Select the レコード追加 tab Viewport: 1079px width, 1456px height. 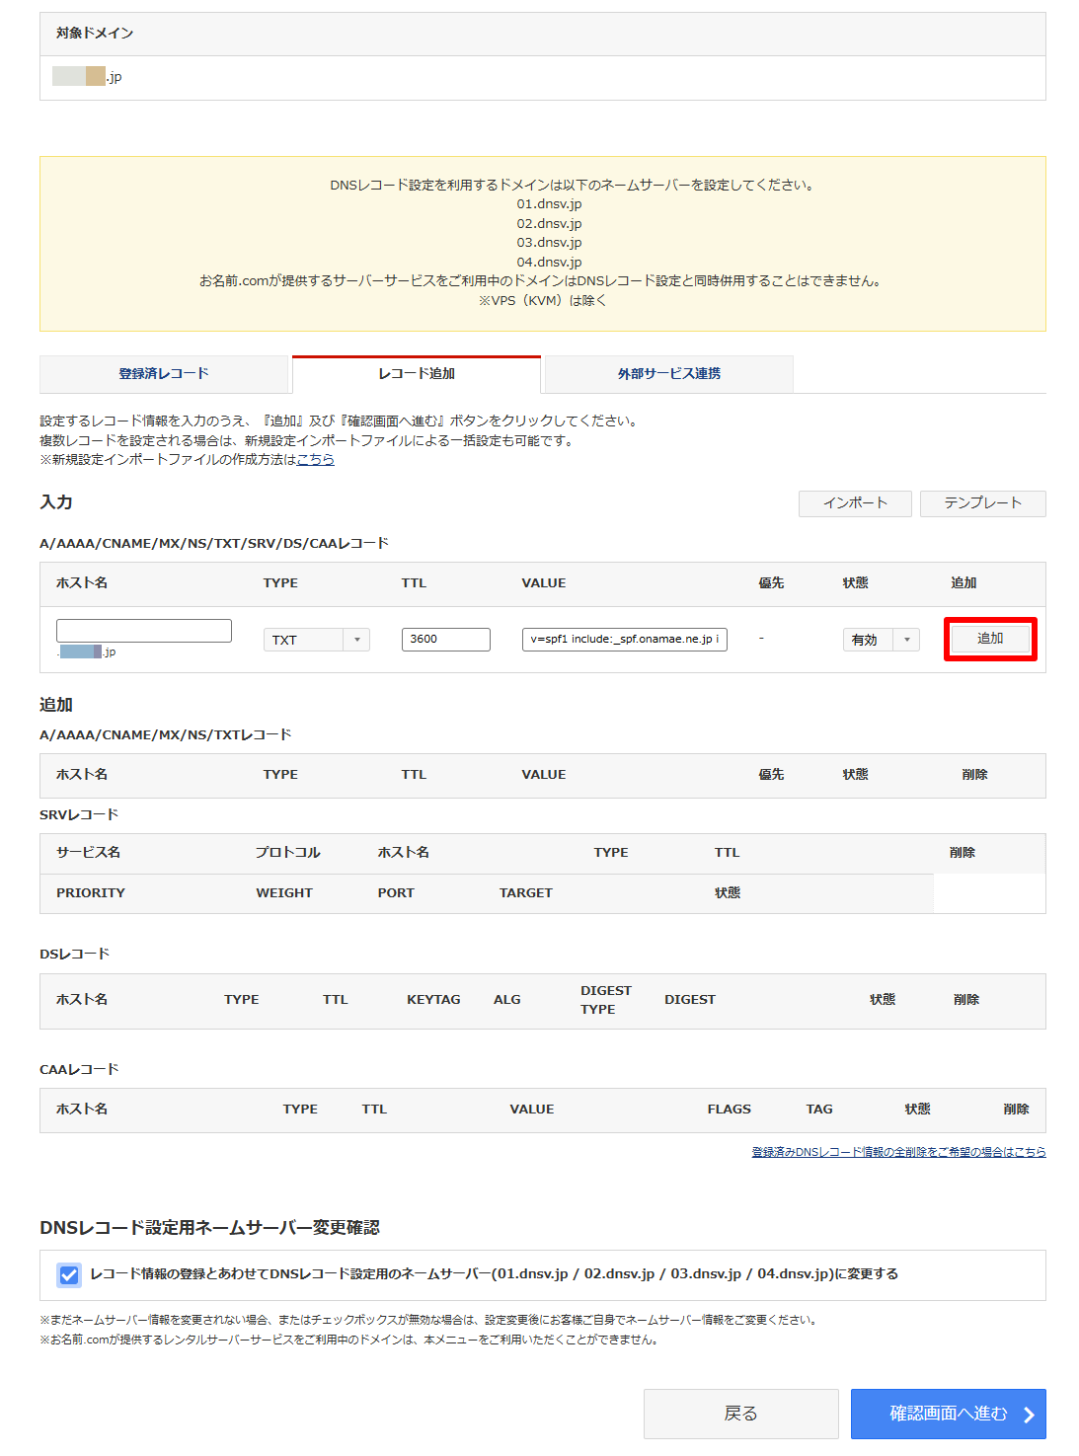coord(417,374)
